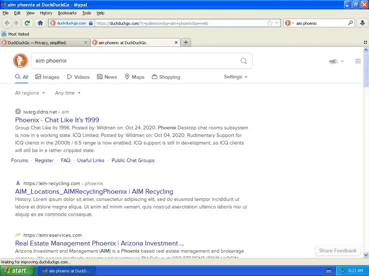Click the system tray network icon
This screenshot has width=369, height=276.
click(x=342, y=271)
